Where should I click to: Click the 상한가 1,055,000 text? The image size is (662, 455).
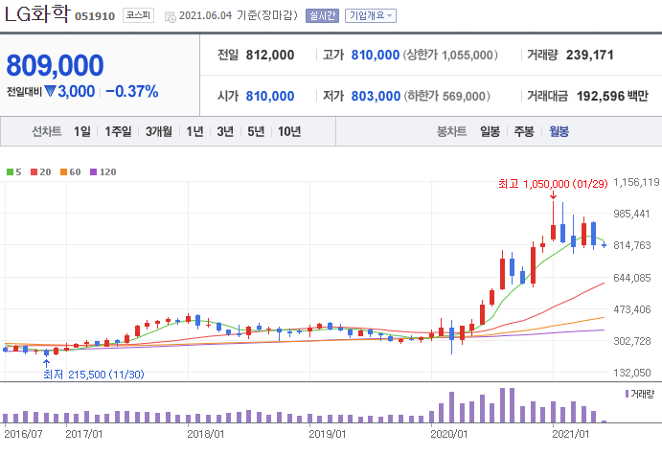pos(450,55)
